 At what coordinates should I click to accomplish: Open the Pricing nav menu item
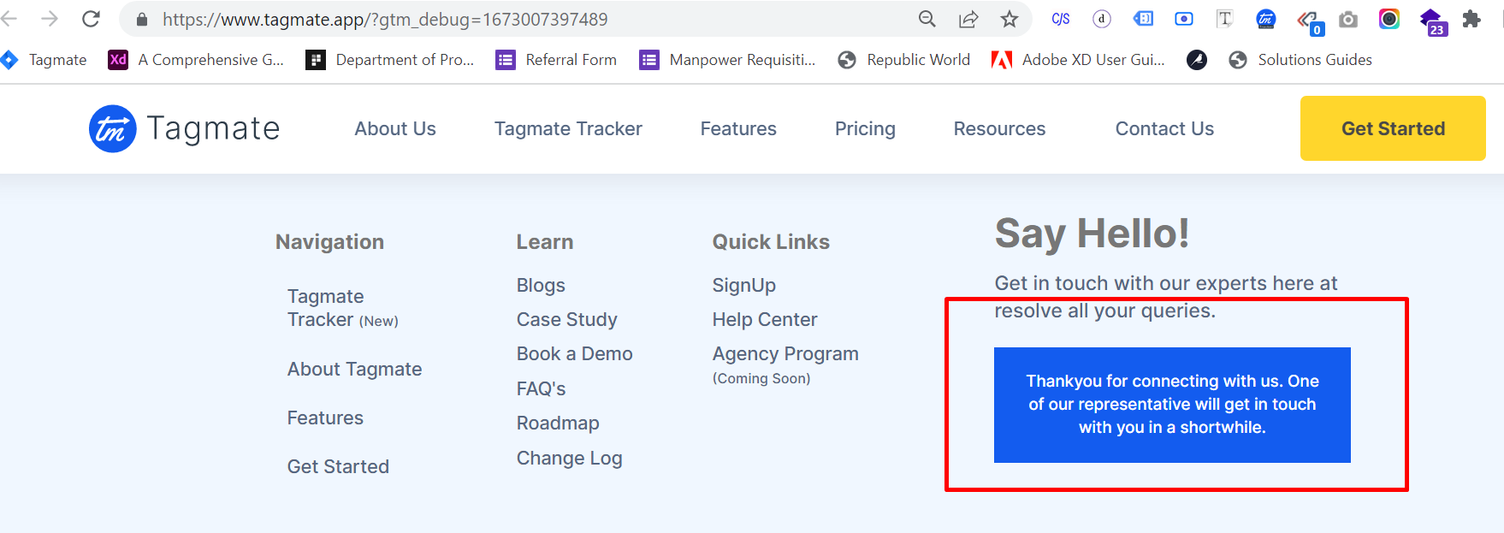[x=865, y=128]
